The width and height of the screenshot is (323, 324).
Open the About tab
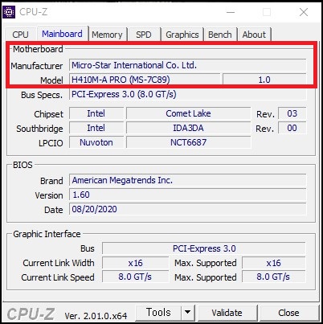(x=254, y=35)
